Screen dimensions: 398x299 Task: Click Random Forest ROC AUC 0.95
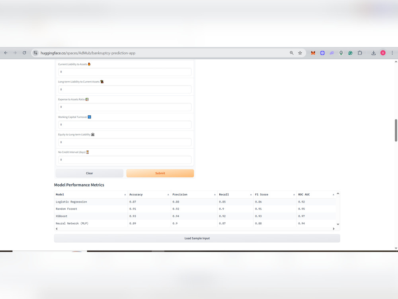(x=302, y=209)
